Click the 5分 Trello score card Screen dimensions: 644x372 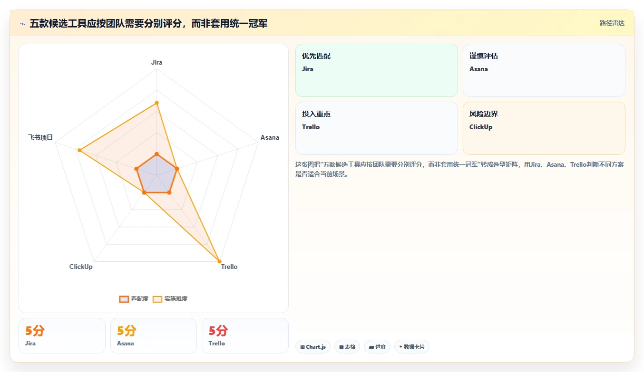click(x=245, y=335)
